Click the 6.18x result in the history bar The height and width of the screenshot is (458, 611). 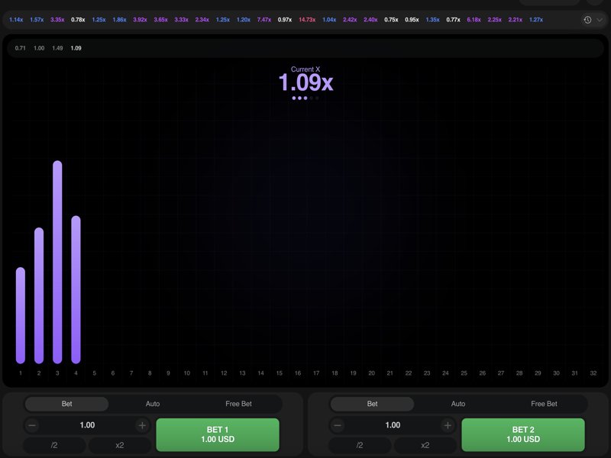coord(474,20)
